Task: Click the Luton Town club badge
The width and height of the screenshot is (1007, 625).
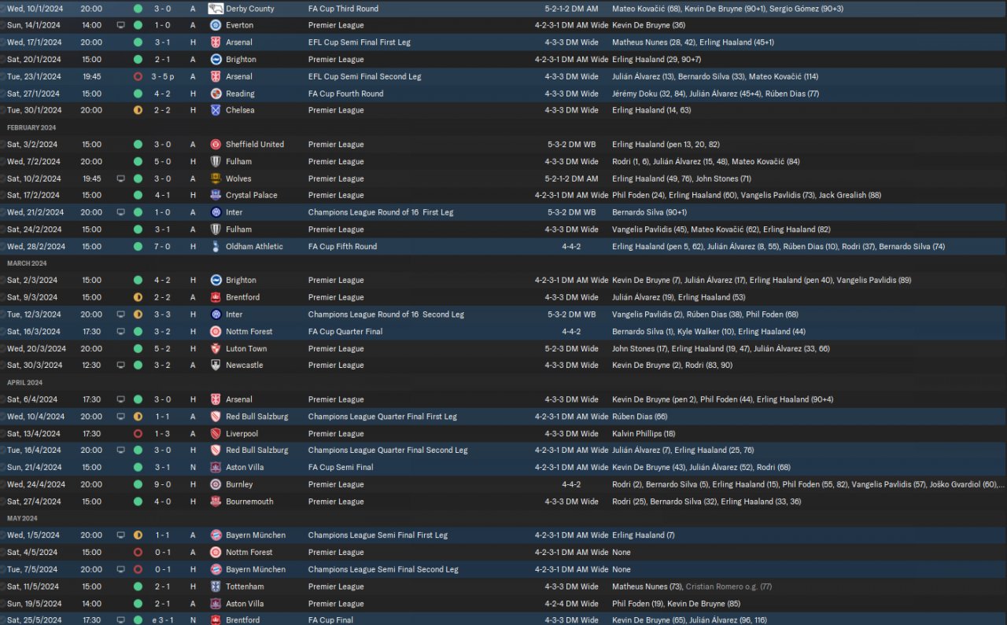Action: pos(216,348)
